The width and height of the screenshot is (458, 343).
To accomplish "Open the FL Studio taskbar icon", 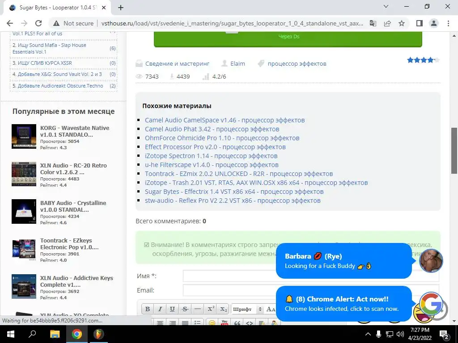I will (x=99, y=334).
